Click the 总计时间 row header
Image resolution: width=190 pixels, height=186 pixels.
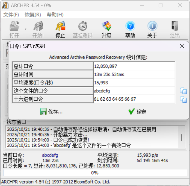pyautogui.click(x=53, y=74)
